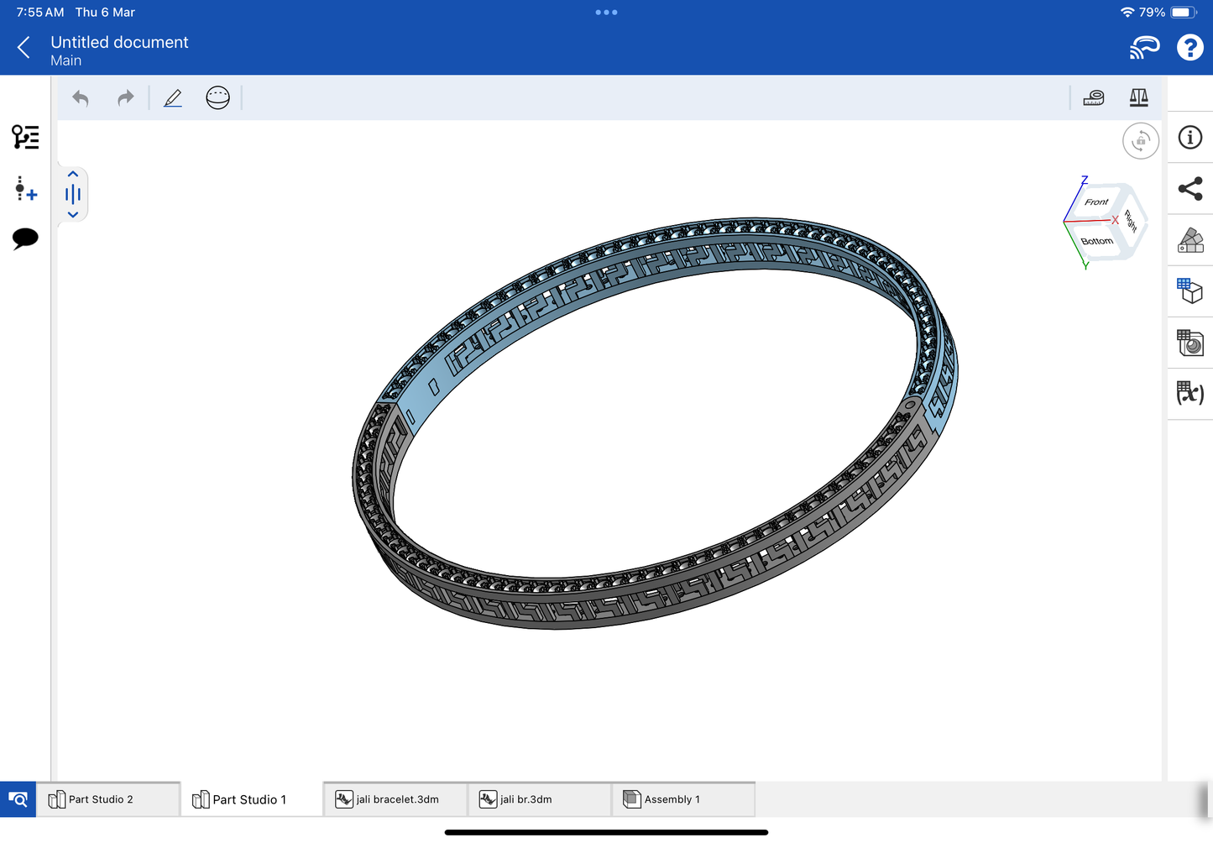This screenshot has width=1213, height=843.
Task: Go back using the back arrow
Action: pos(24,48)
